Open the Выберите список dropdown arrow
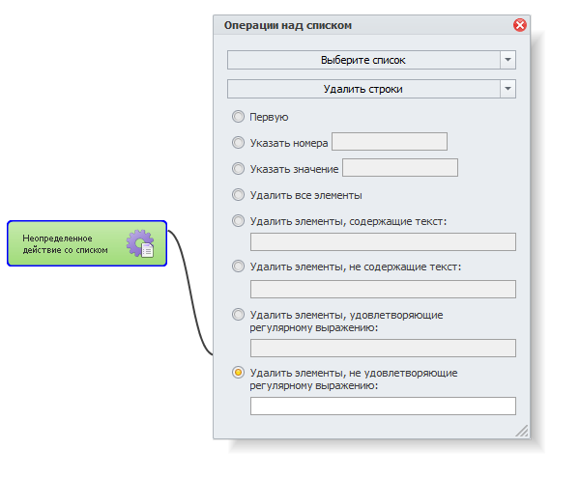This screenshot has width=580, height=477. [x=507, y=60]
